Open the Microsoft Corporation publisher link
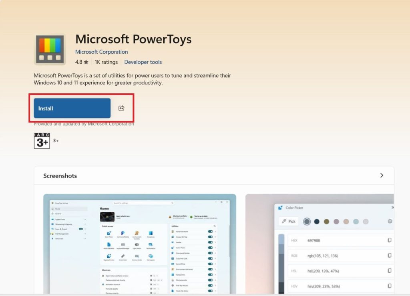 [101, 52]
